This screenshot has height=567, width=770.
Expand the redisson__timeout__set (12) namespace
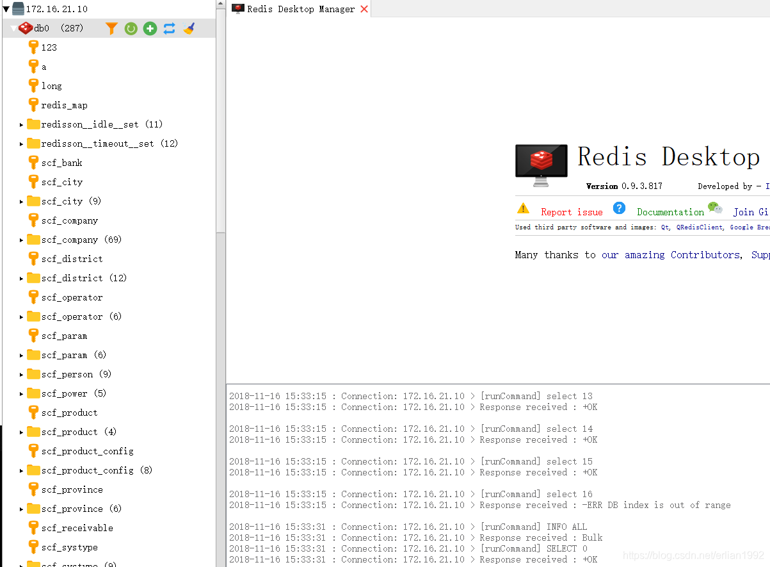pyautogui.click(x=21, y=144)
